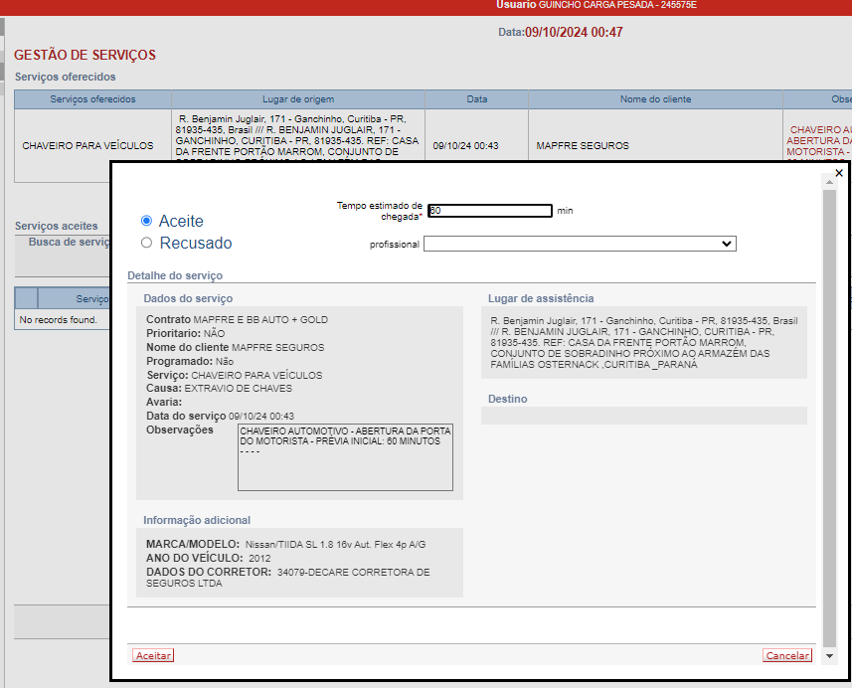
Task: Click the estimated arrival time field
Action: pos(489,211)
